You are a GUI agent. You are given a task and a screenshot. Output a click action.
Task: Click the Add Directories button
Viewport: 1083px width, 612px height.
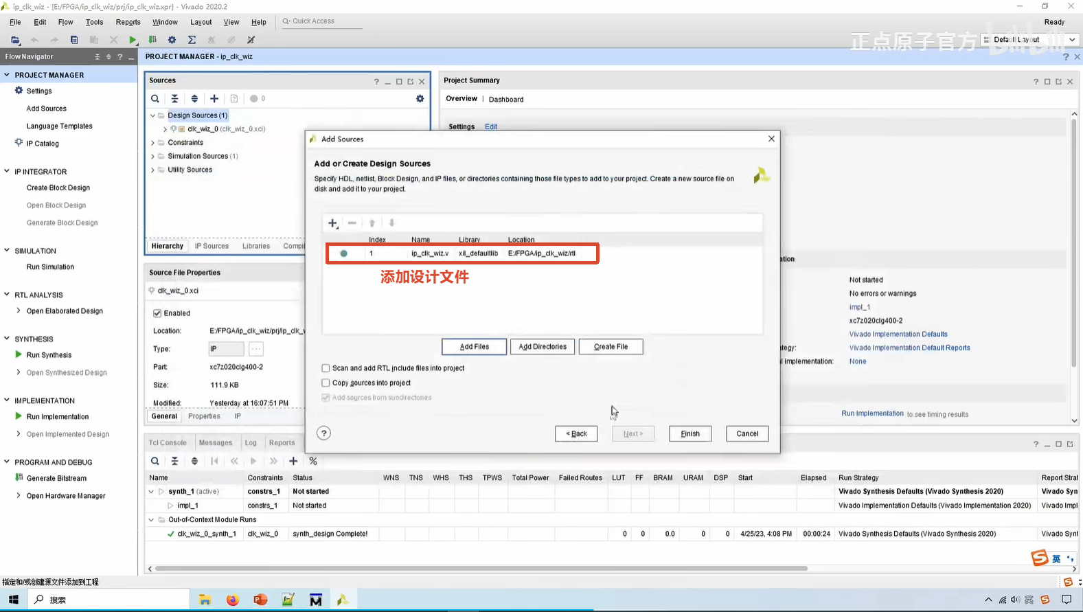(x=543, y=347)
